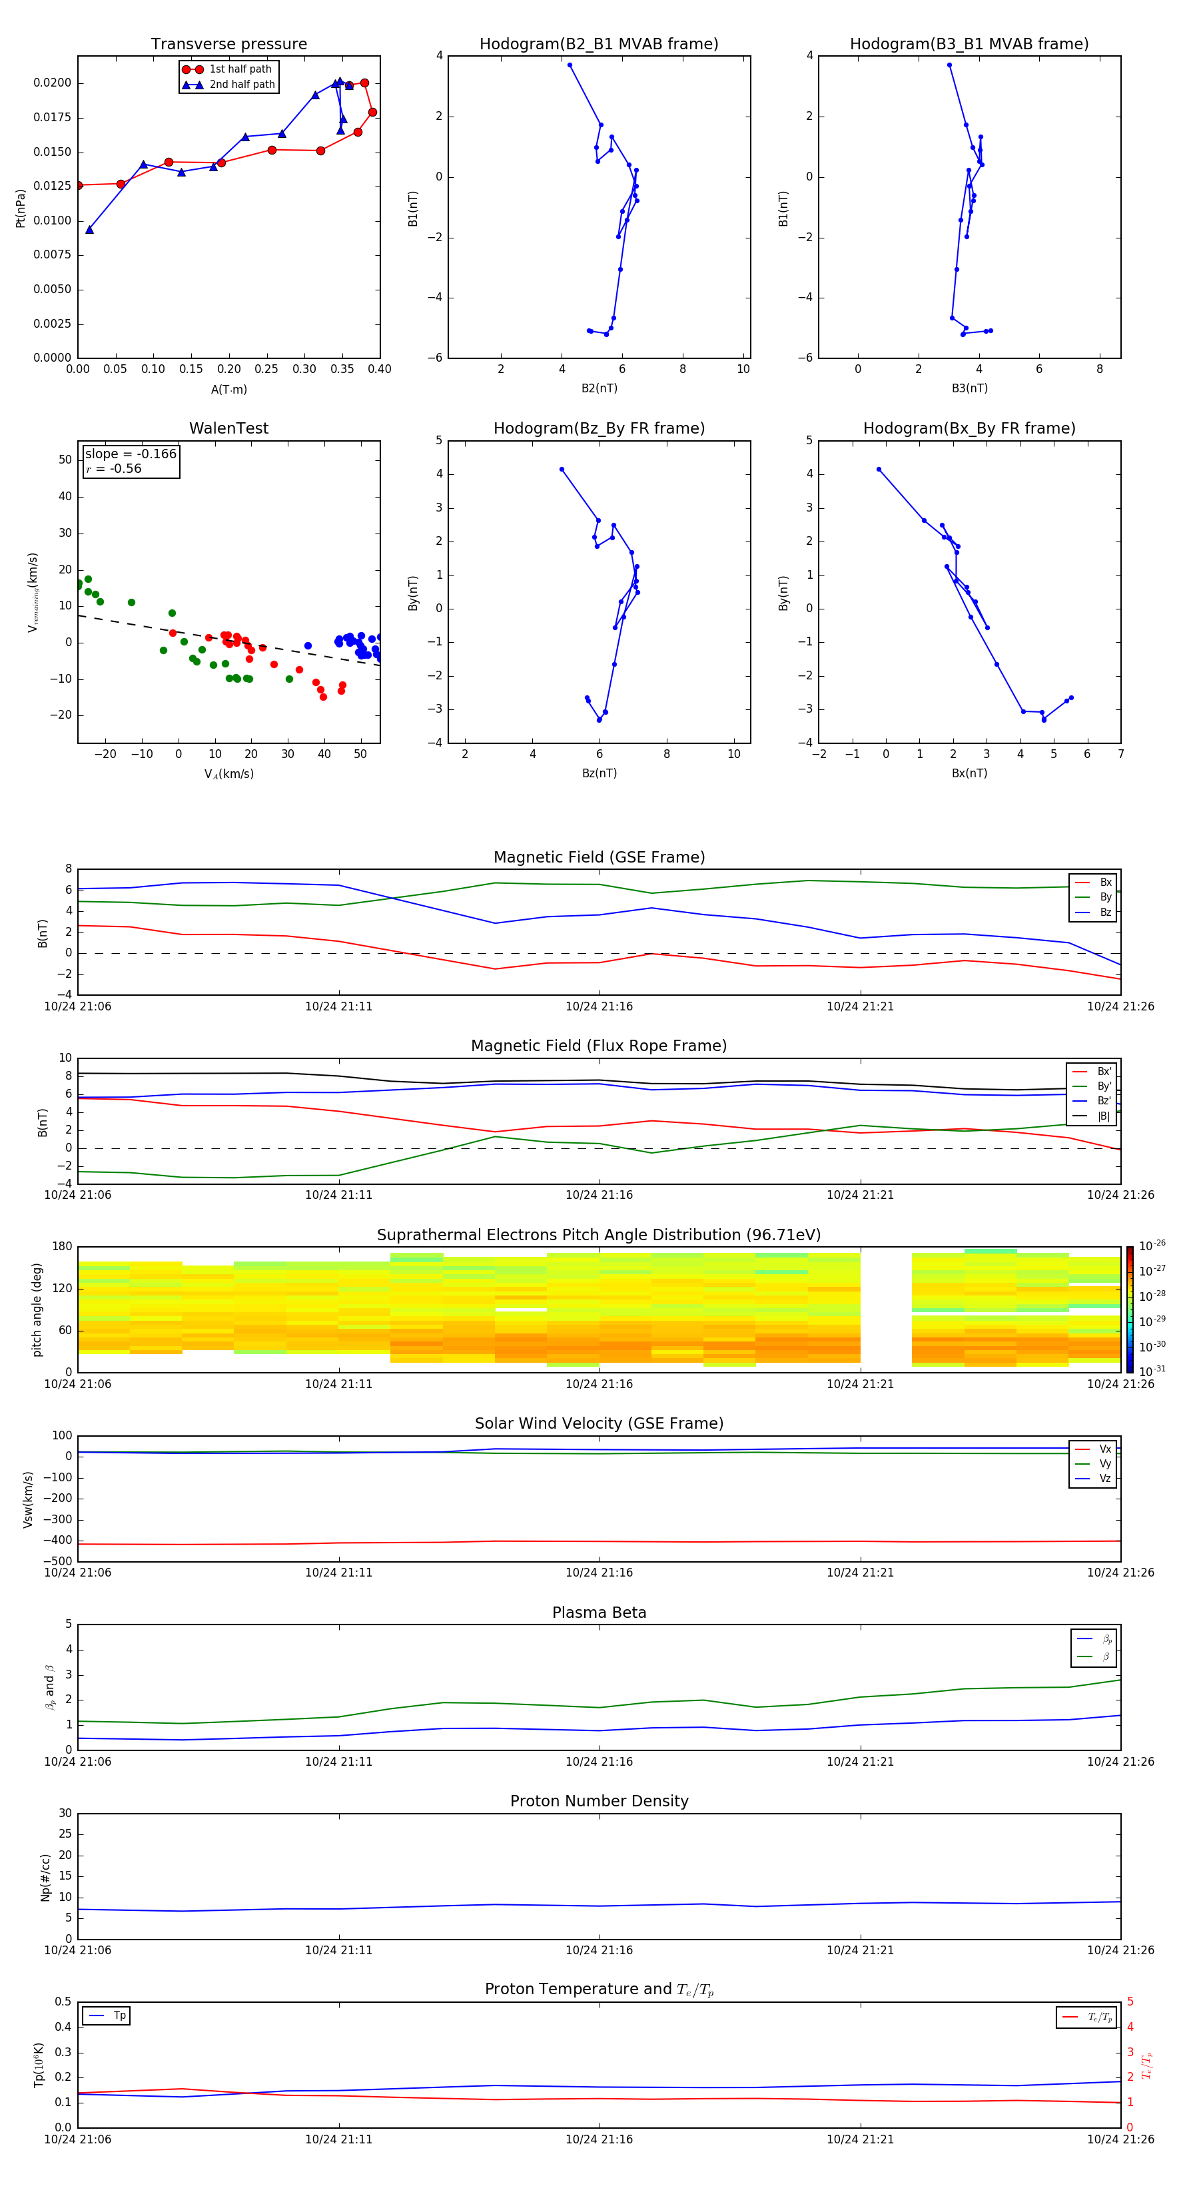Select |B| entry in Flux Rope legend
The width and height of the screenshot is (1199, 2198).
point(1092,1116)
